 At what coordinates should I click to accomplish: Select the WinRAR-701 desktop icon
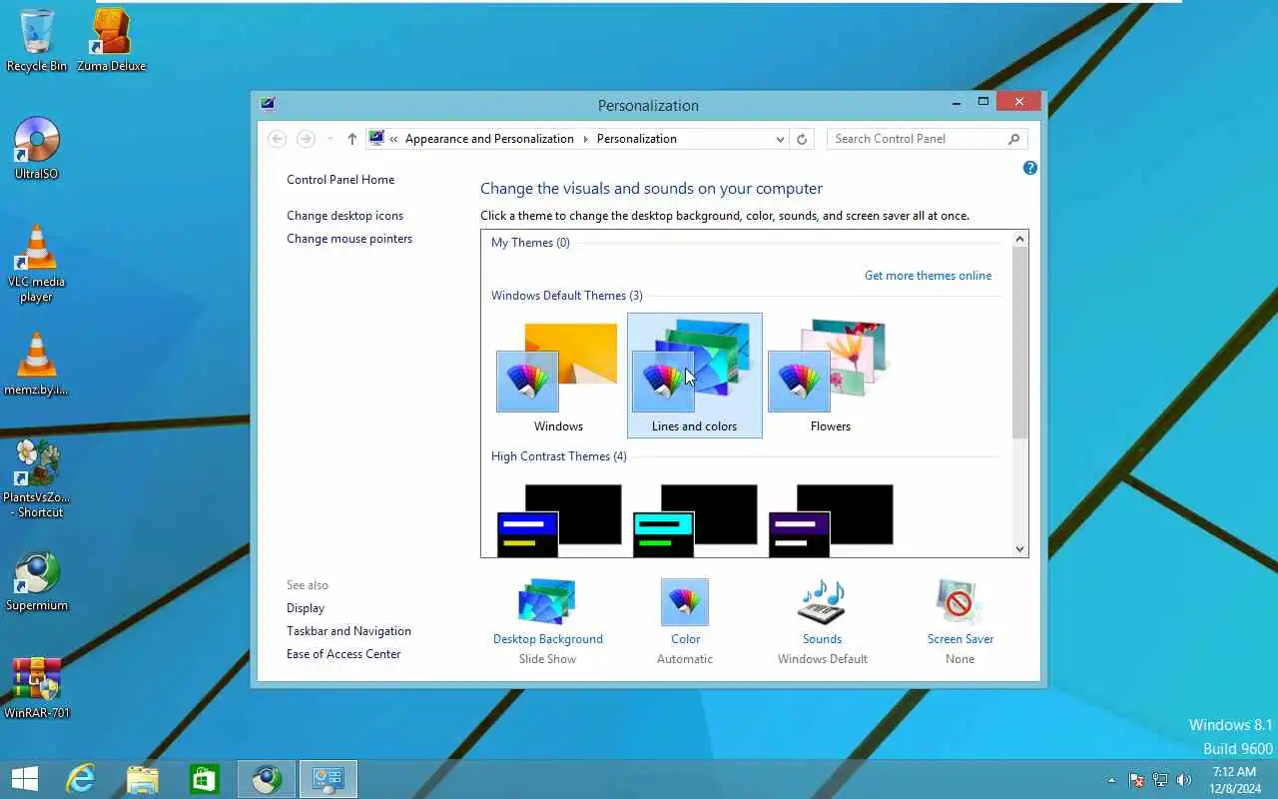(37, 688)
